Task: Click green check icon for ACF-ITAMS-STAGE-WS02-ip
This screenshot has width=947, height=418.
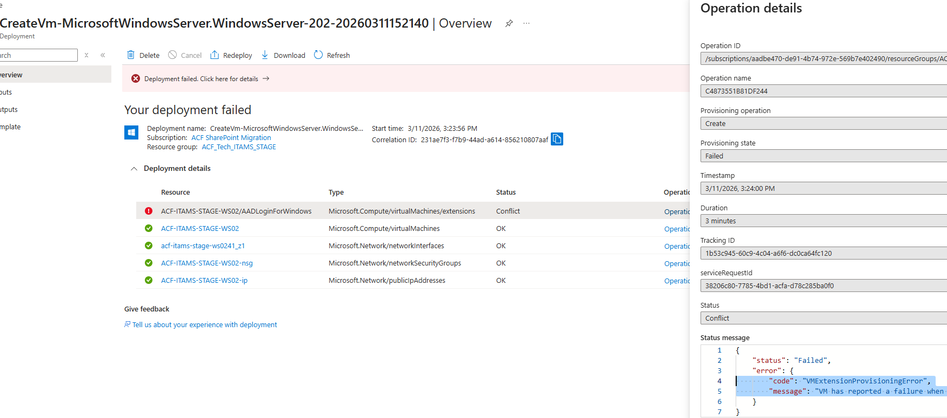Action: (x=149, y=280)
